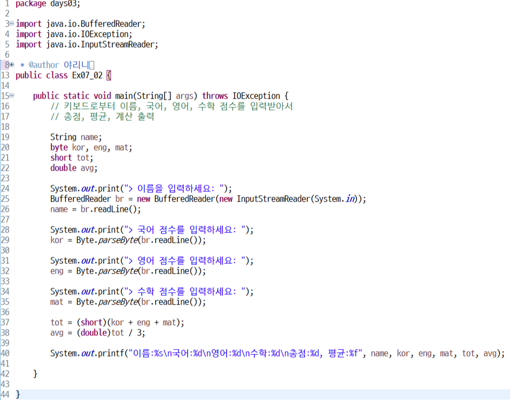Click the printf format string with '평균:%f'
The width and height of the screenshot is (510, 401).
[x=246, y=353]
